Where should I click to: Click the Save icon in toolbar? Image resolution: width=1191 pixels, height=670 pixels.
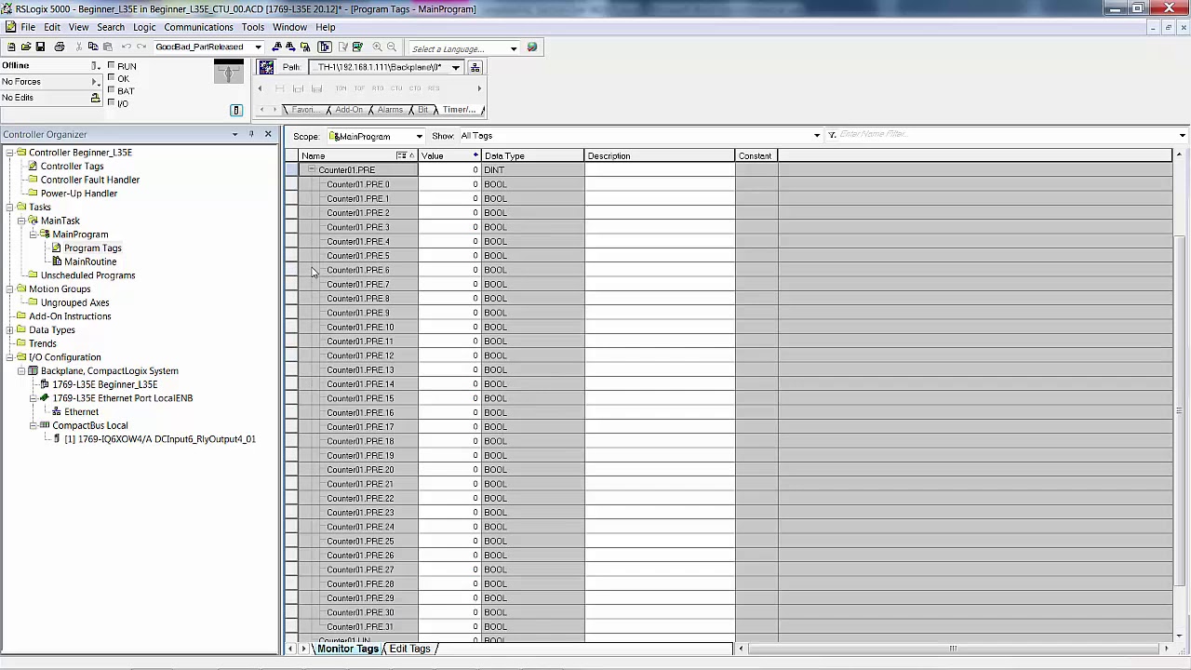click(x=40, y=47)
